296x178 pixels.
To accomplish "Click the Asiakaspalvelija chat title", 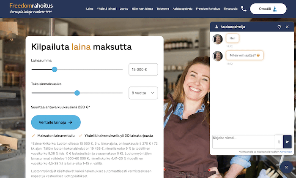I will point(233,27).
